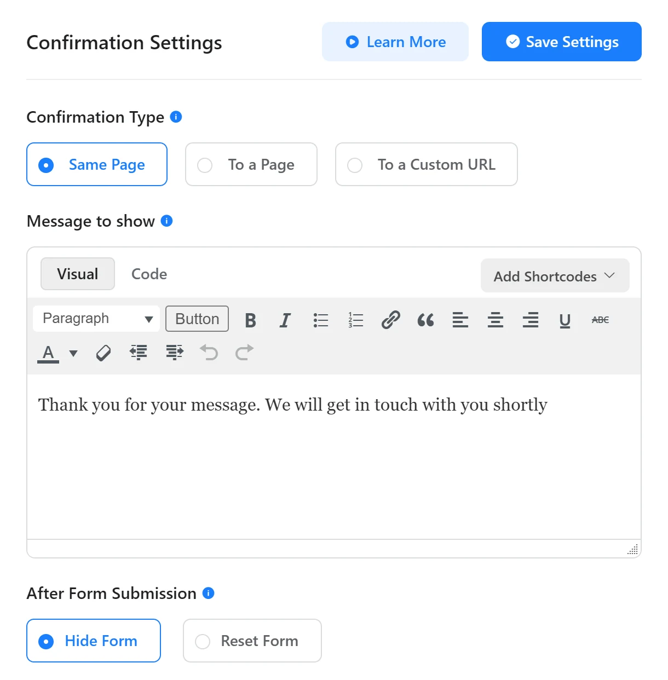This screenshot has height=680, width=668.
Task: Decrease indent of the paragraph
Action: (139, 353)
